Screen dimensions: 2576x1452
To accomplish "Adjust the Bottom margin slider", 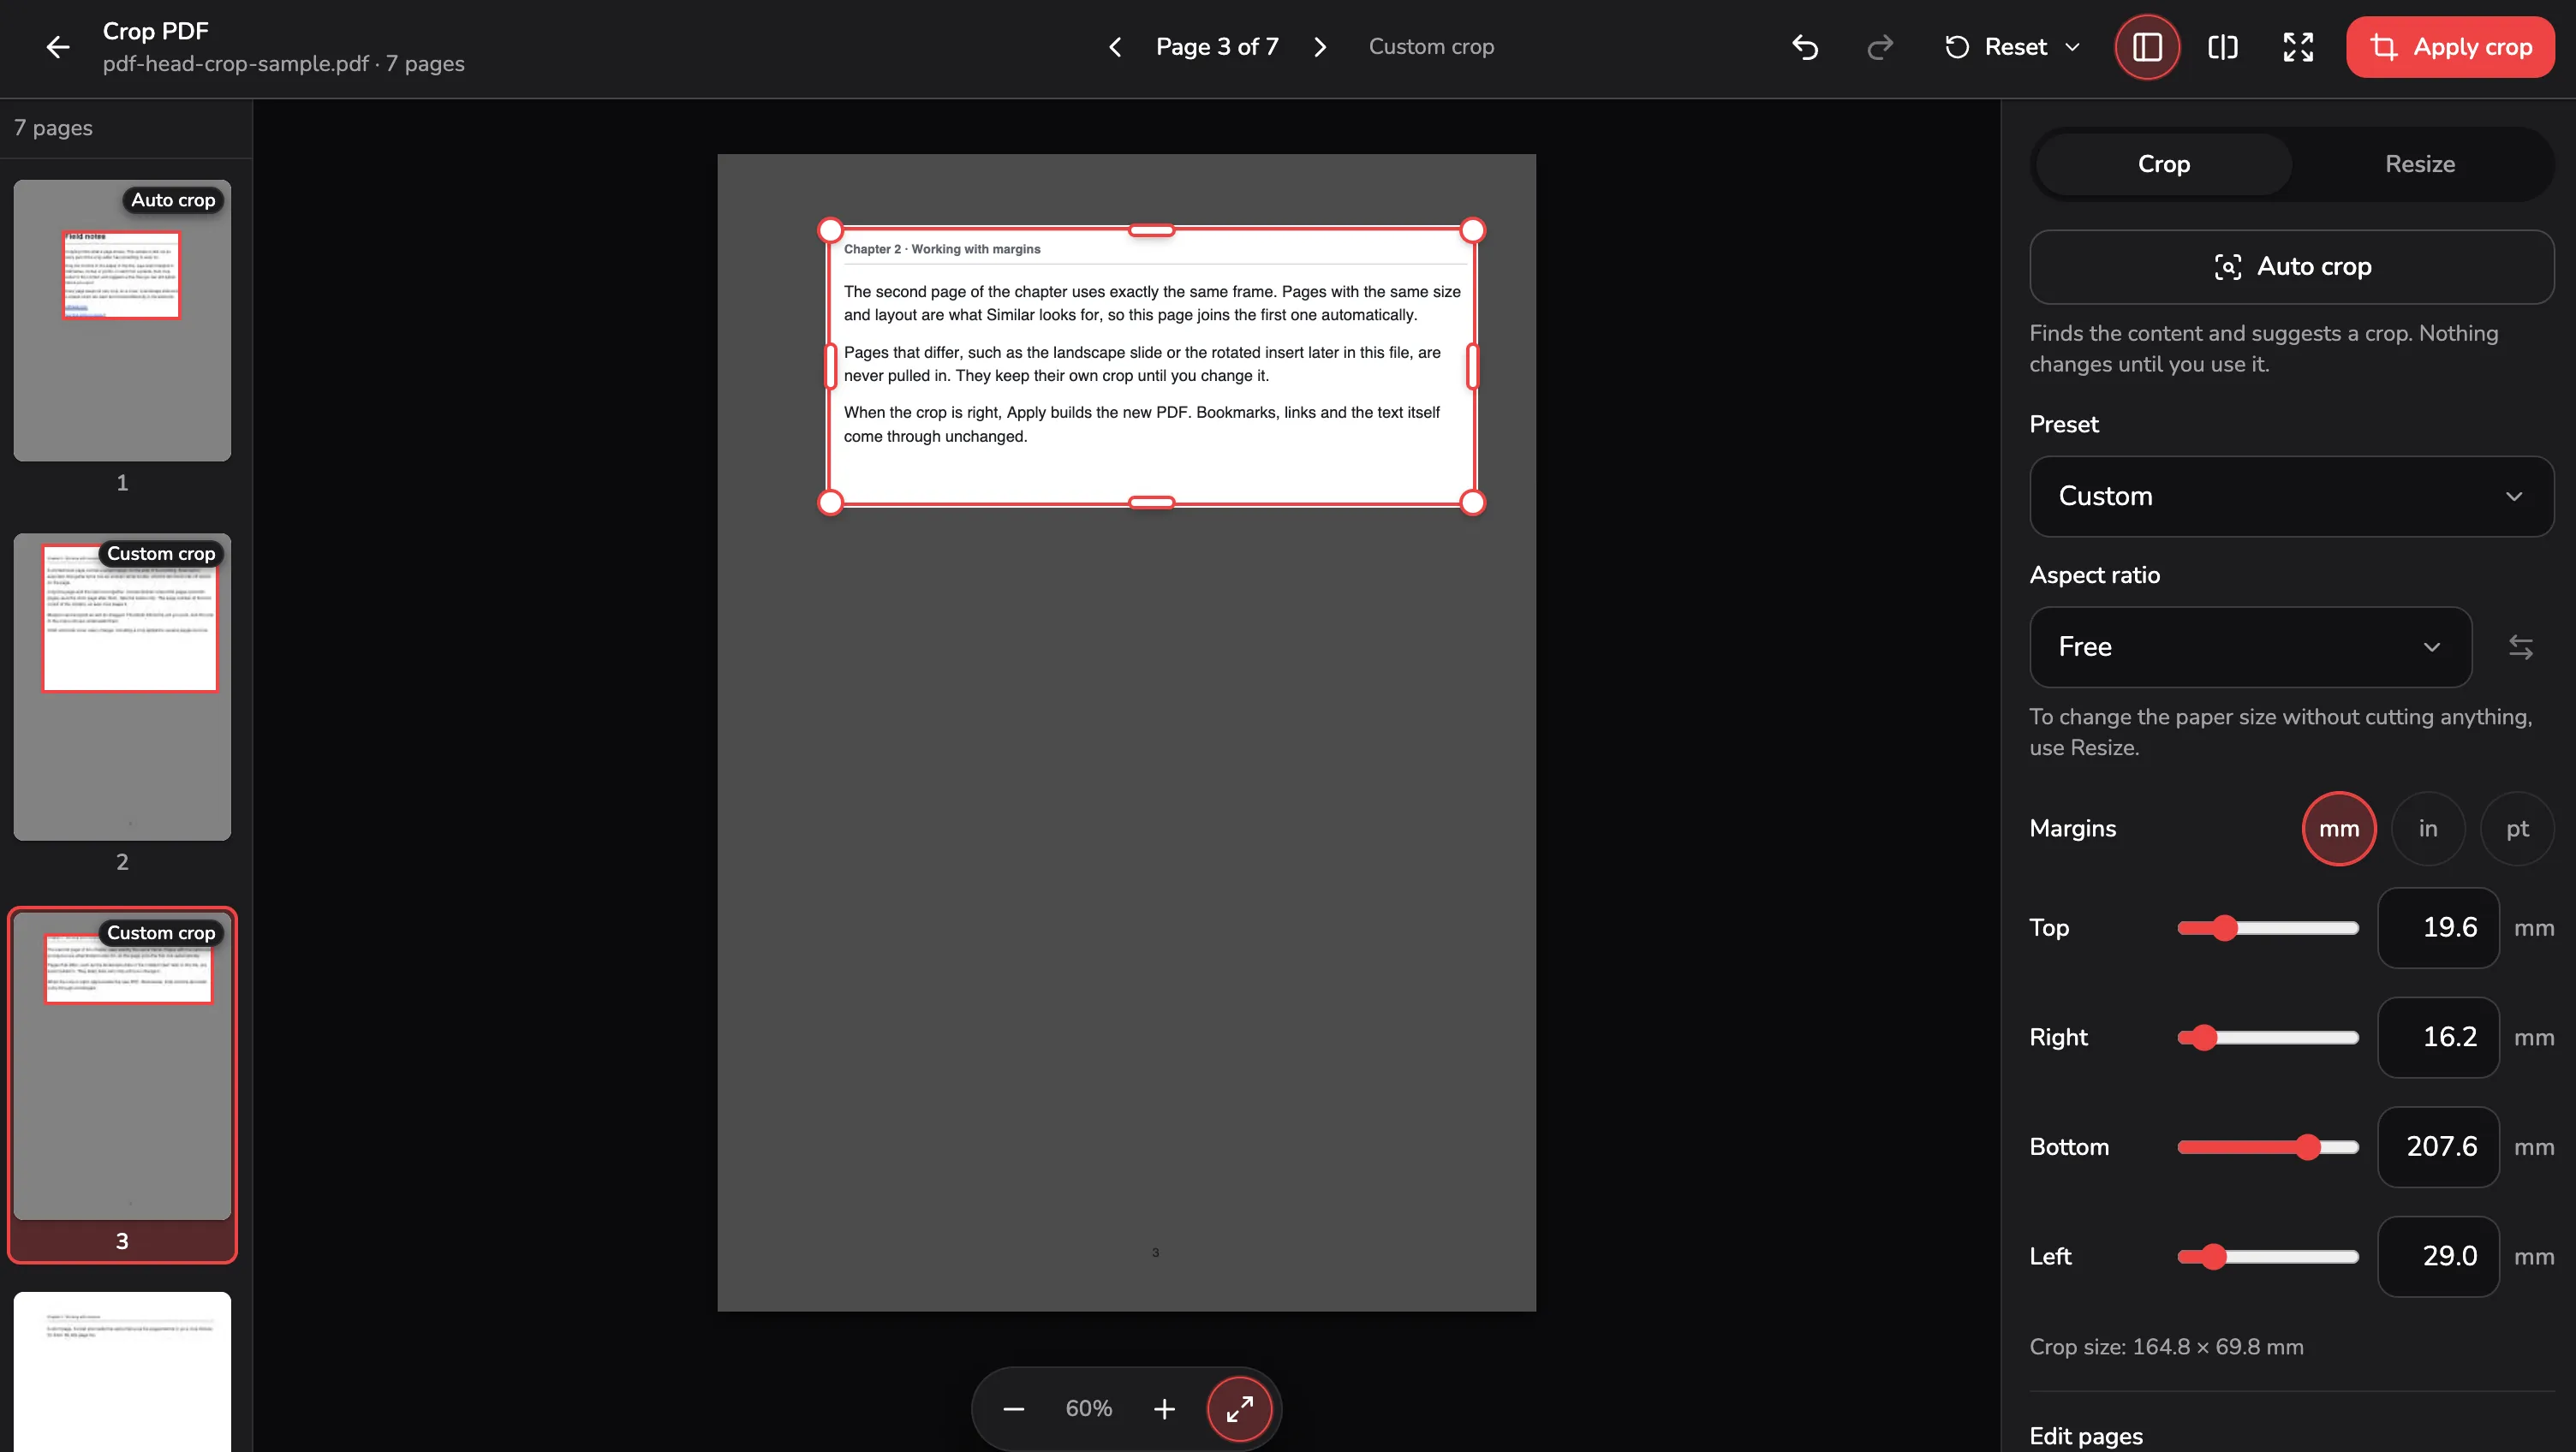I will (2268, 1147).
